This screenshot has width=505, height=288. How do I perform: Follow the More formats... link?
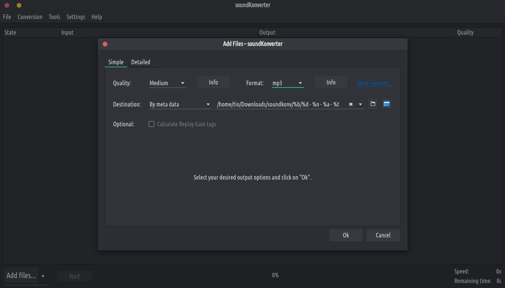[374, 83]
